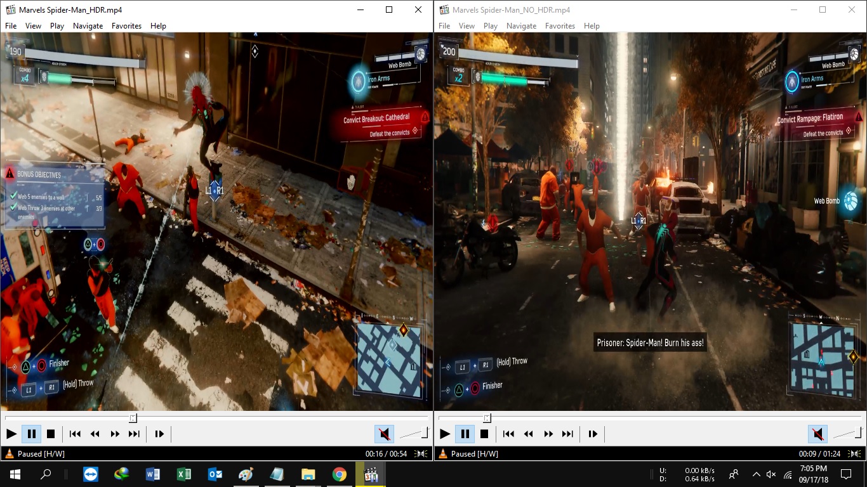Open the Favorites menu in the right player
The width and height of the screenshot is (867, 487).
(560, 26)
